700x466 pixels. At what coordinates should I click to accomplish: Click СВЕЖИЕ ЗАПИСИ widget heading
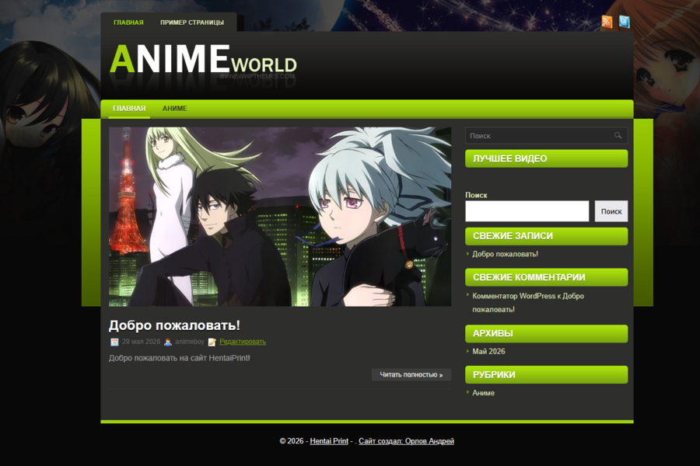click(547, 236)
